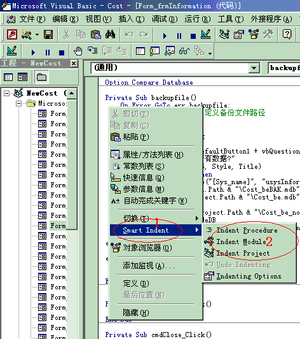Click the Quick Watch glasses icon
The image size is (300, 339).
point(184,51)
